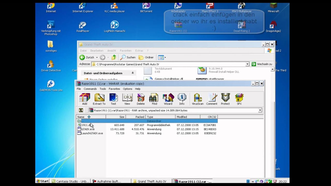The width and height of the screenshot is (331, 186).
Task: Select VLC media player desktop icon
Action: pos(114,8)
